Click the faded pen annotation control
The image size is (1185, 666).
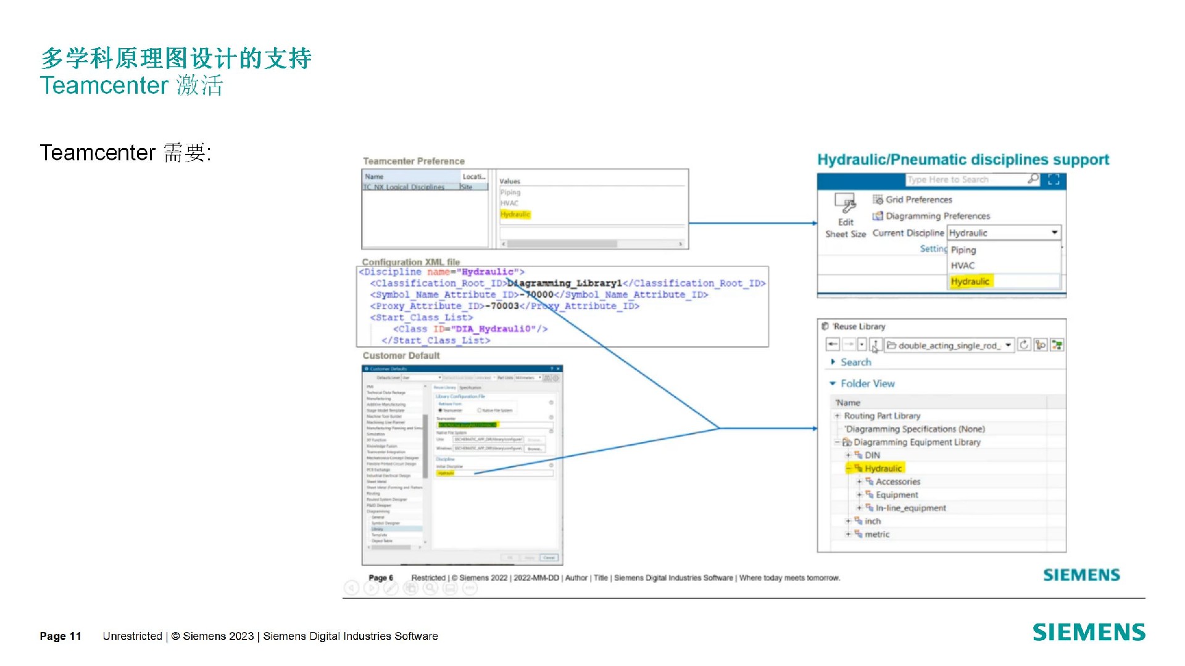pos(391,588)
